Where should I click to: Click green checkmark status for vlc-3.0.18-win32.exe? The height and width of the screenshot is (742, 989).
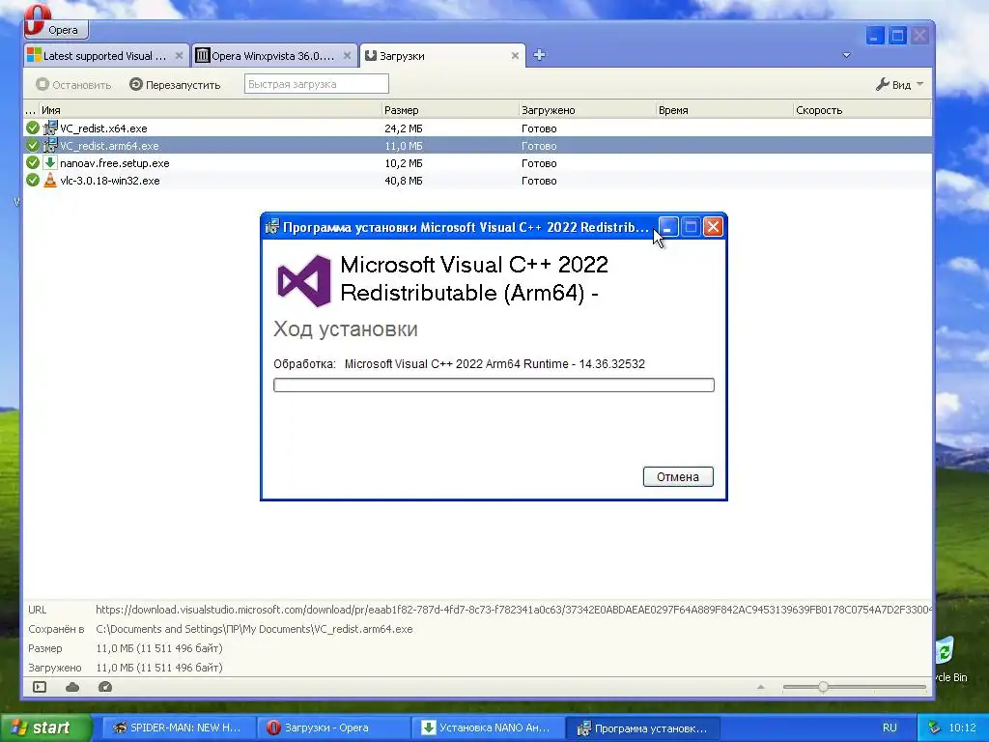pyautogui.click(x=33, y=181)
